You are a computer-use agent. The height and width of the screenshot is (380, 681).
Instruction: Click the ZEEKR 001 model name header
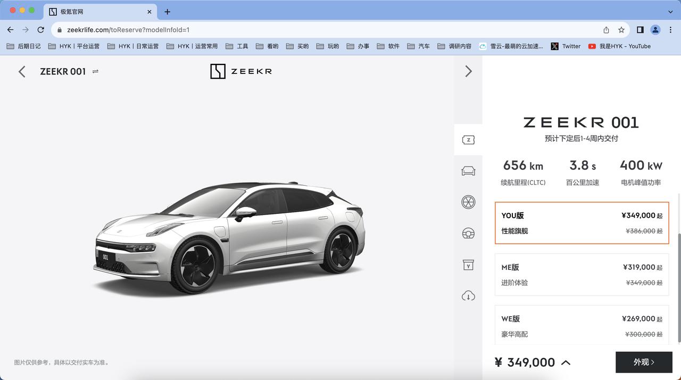63,71
